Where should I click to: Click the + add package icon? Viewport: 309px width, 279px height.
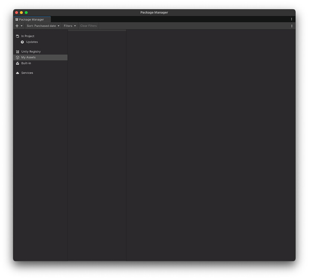point(16,26)
